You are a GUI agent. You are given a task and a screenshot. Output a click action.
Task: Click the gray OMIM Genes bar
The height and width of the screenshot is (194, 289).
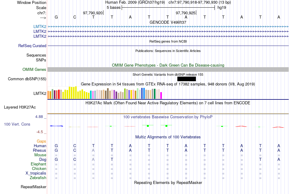pyautogui.click(x=168, y=69)
